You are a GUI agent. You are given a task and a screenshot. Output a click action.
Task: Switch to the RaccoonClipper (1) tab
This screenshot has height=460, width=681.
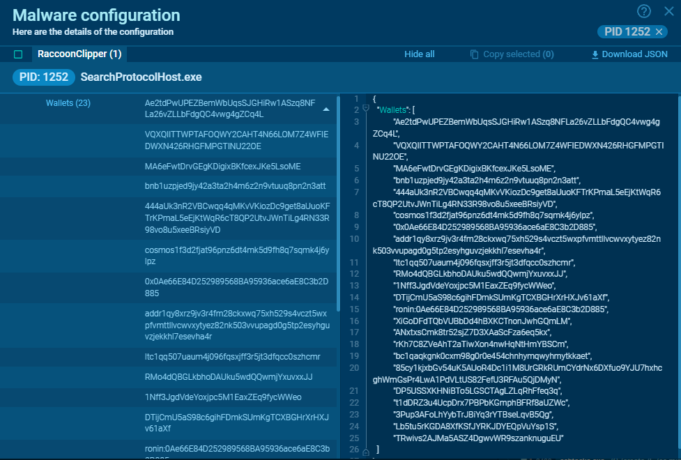79,54
